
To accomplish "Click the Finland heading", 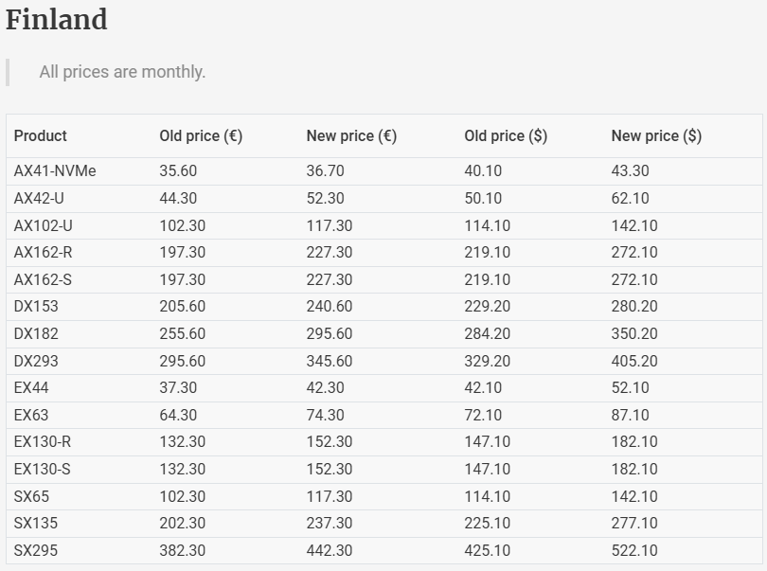I will pos(57,20).
